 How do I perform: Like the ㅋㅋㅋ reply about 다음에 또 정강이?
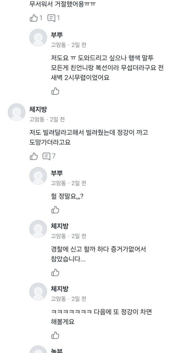click(x=55, y=335)
